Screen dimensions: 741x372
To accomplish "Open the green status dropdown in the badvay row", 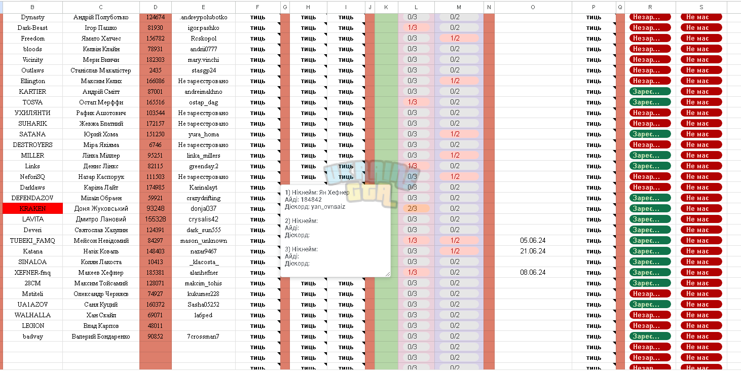I will [650, 336].
